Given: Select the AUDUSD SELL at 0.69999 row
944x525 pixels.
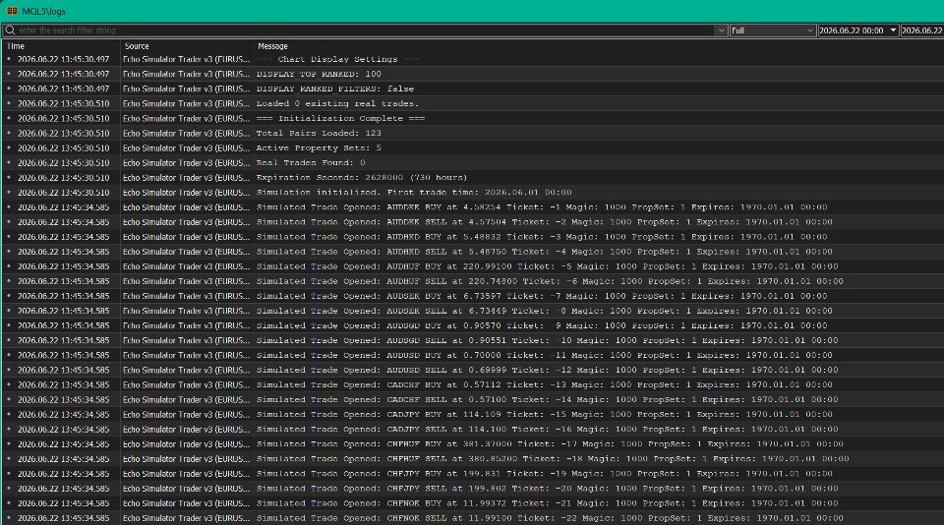Looking at the screenshot, I should pos(472,371).
